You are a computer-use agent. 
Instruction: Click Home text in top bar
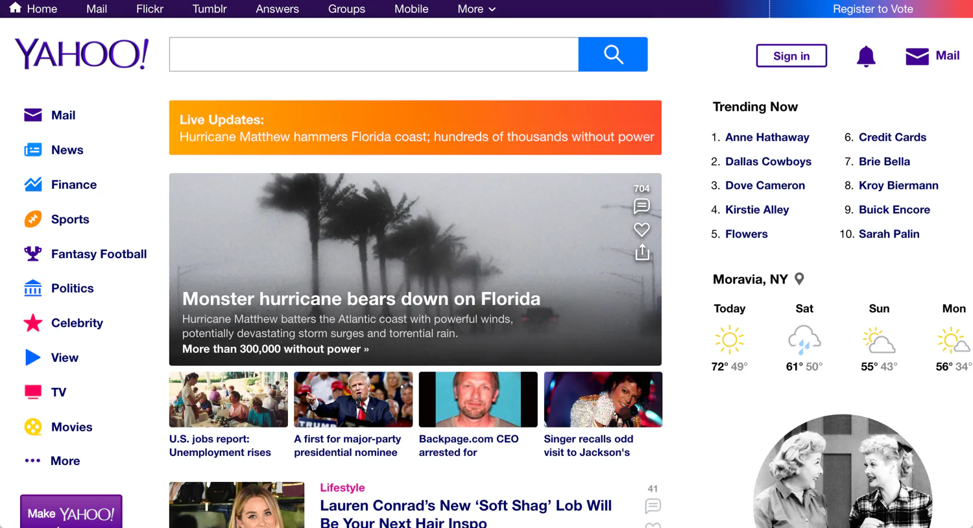click(x=42, y=9)
